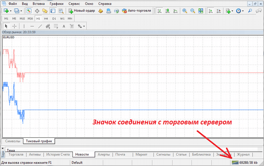Click the Новый ордер button
Viewport: 264px width, 166px height.
coord(81,11)
